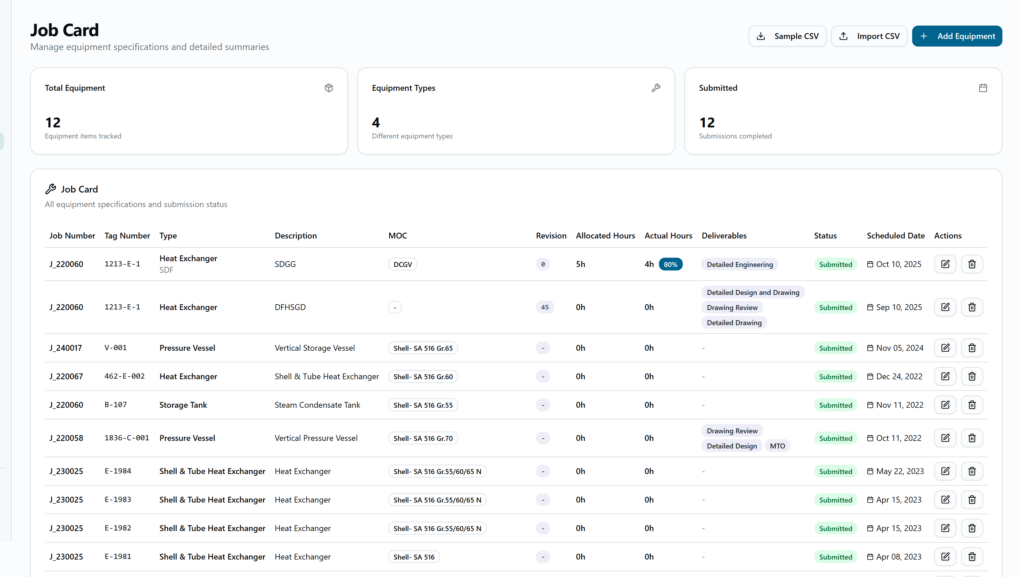1021x577 pixels.
Task: Edit the 1213-E-1 SDGG row
Action: click(945, 264)
